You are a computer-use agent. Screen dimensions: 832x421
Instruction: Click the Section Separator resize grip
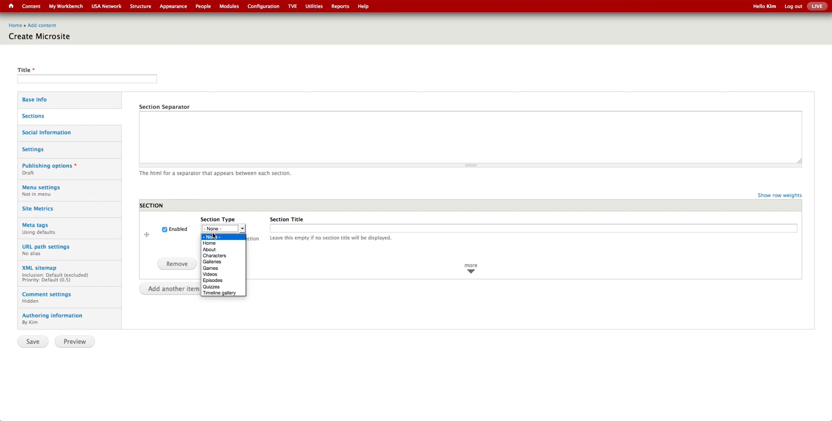[x=799, y=161]
